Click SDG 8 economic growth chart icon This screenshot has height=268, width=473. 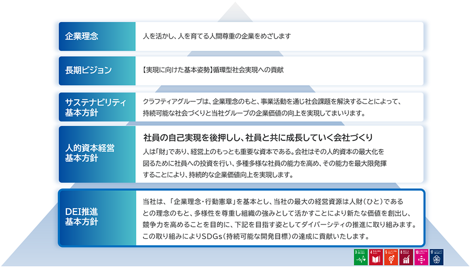tap(406, 257)
